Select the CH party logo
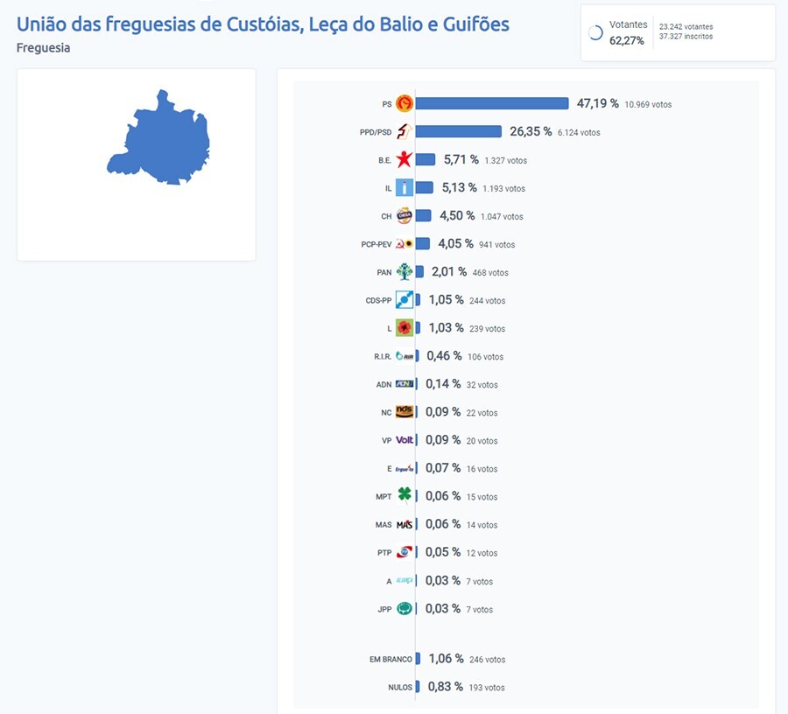788x714 pixels. click(x=404, y=216)
